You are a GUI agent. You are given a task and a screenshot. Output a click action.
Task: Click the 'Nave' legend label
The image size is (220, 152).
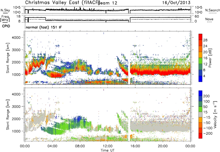[x=209, y=19]
